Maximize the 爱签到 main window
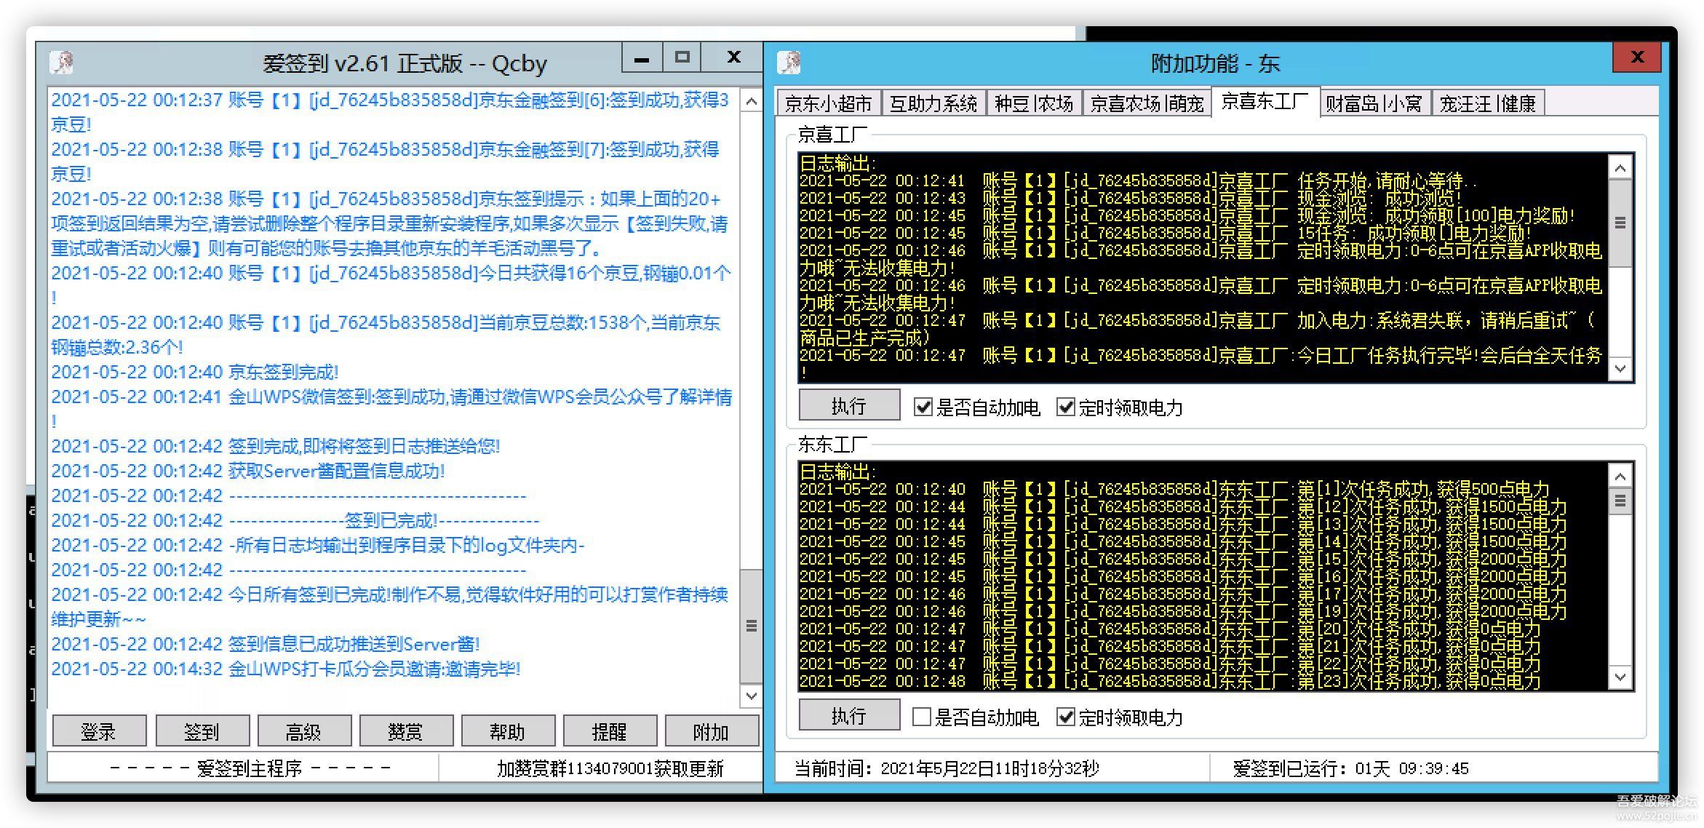This screenshot has width=1704, height=828. [682, 57]
